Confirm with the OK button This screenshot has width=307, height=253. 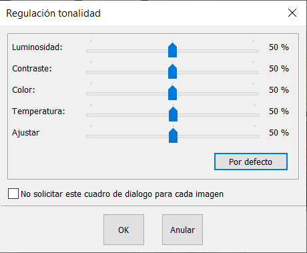[x=123, y=230]
